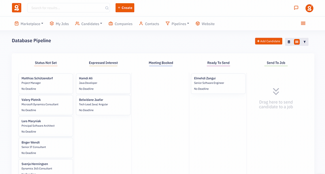
Task: Expand the Candidates dropdown
Action: [x=101, y=23]
